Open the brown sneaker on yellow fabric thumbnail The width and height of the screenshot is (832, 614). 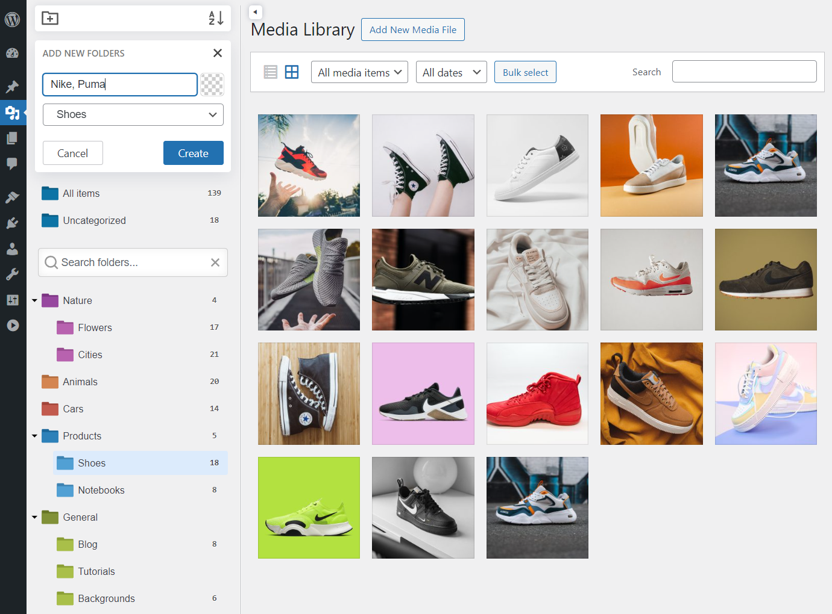652,394
